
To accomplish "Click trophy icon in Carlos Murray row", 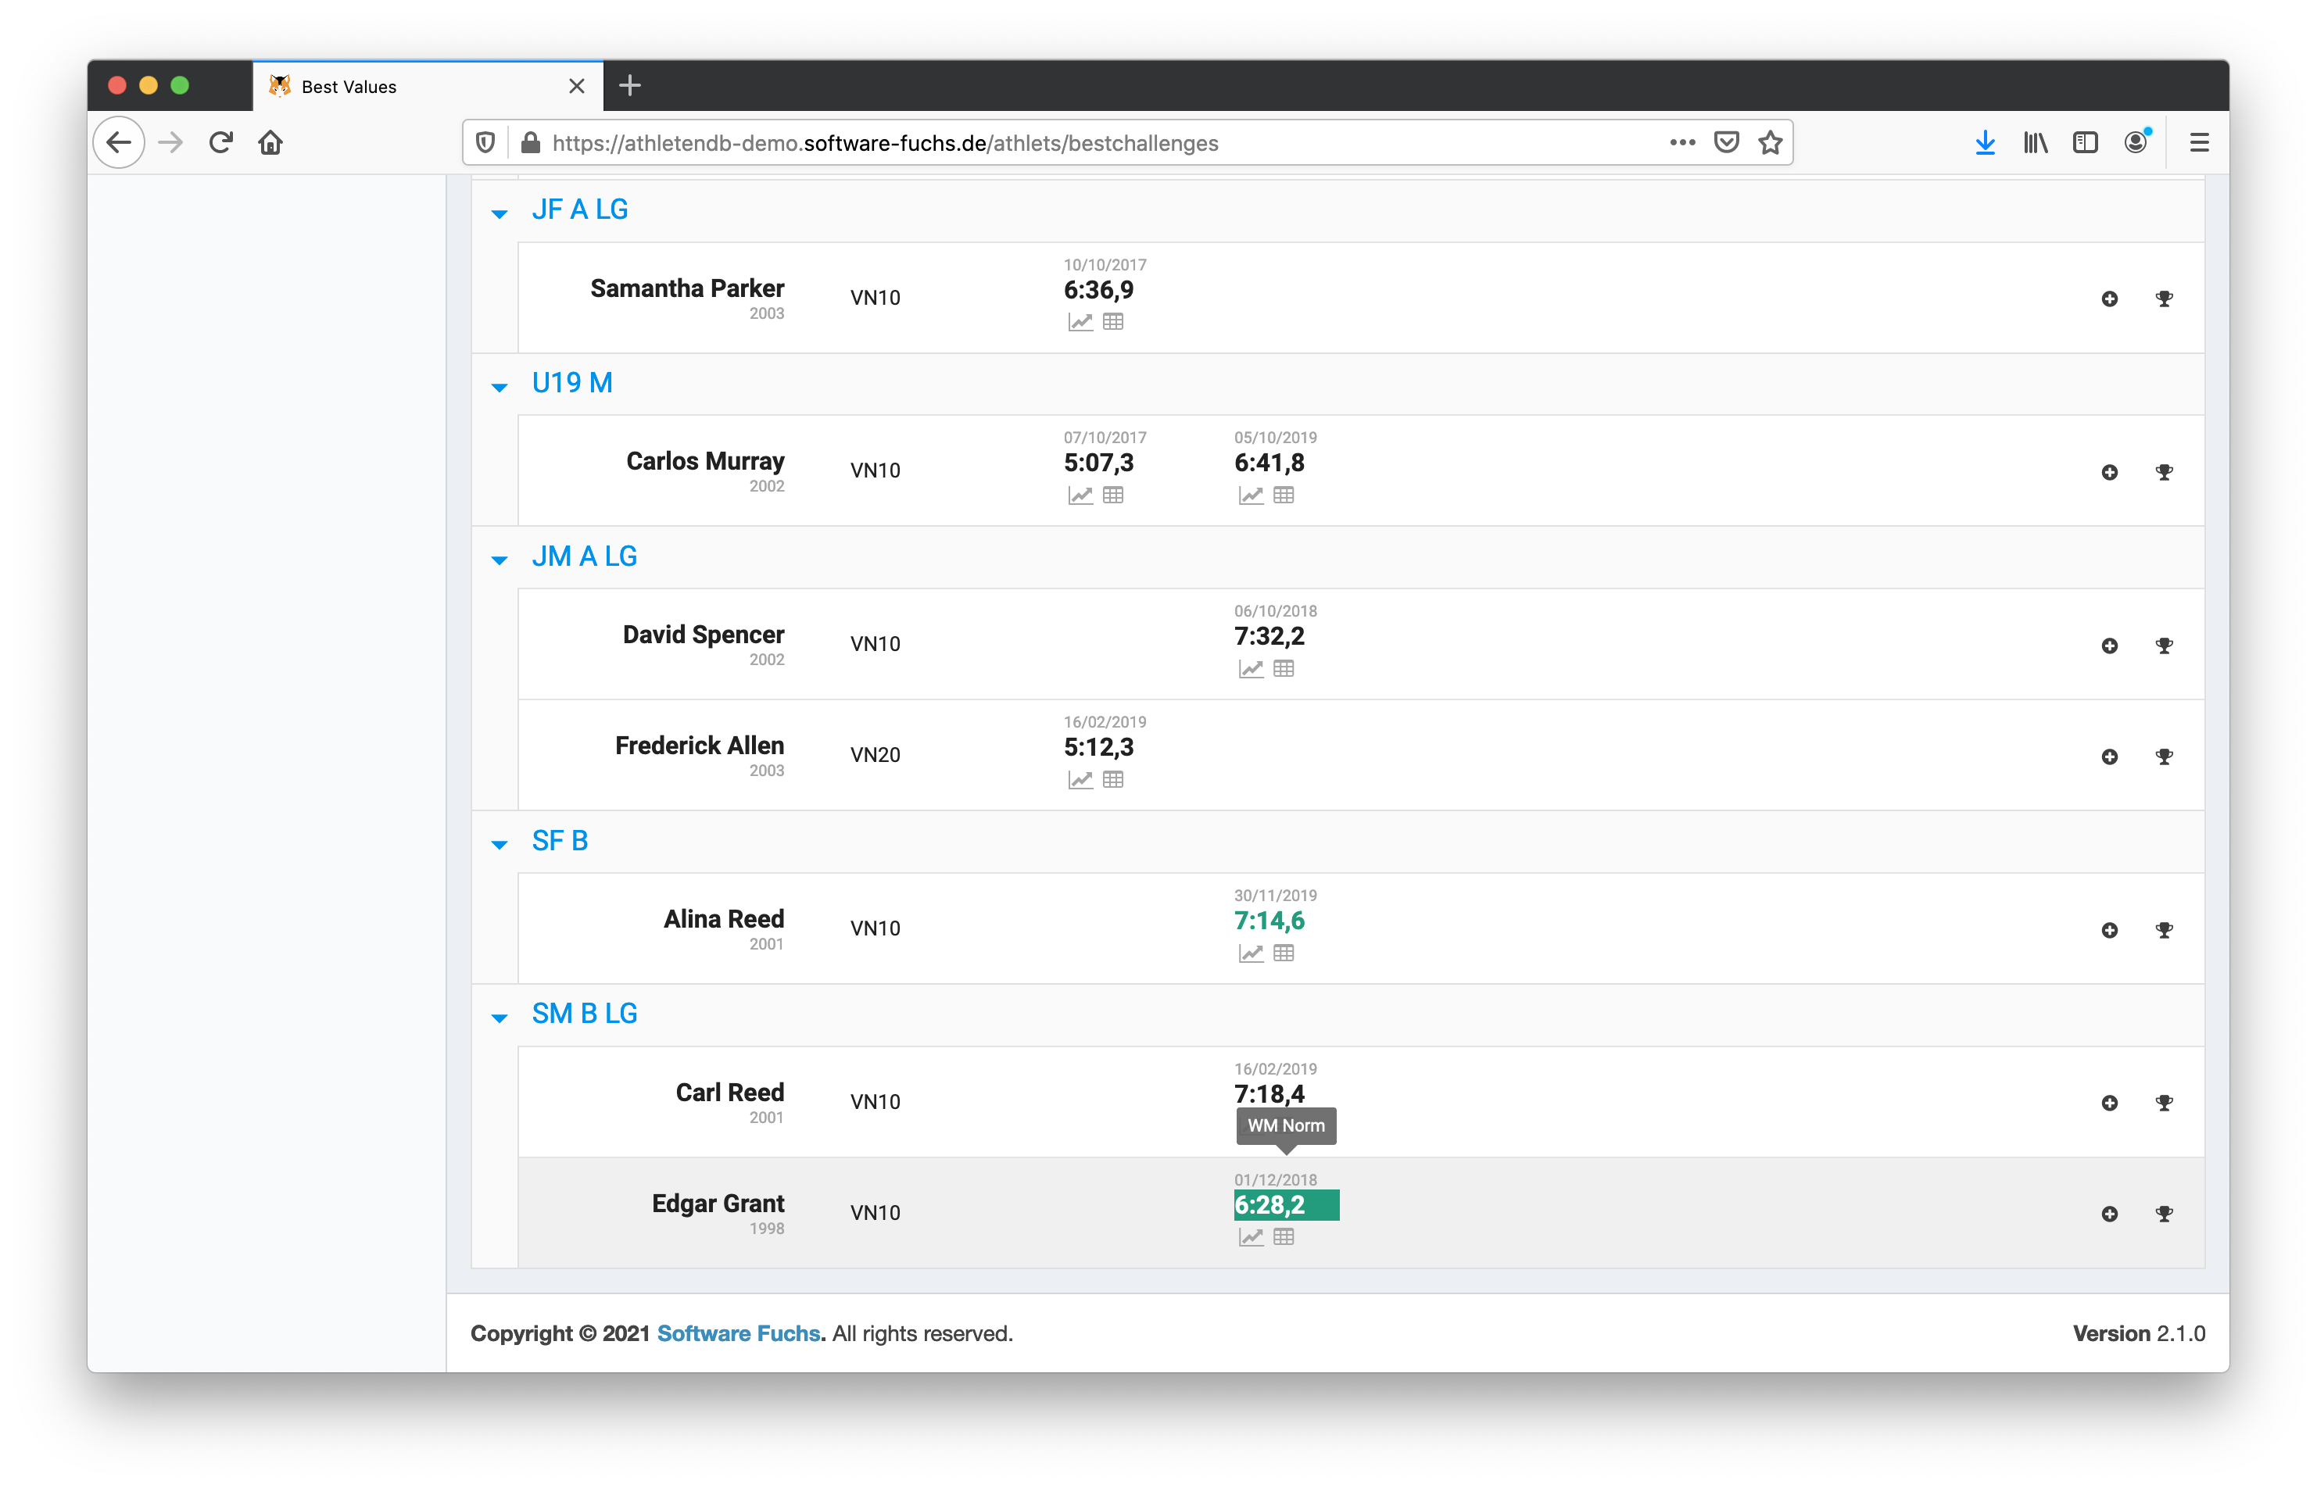I will click(2165, 473).
